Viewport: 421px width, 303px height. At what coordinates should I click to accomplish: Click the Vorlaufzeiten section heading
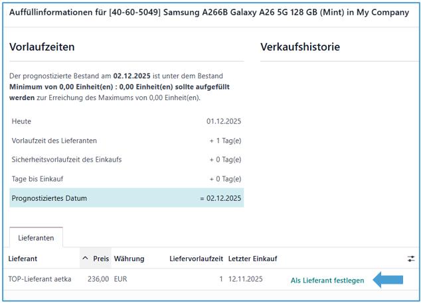point(42,47)
